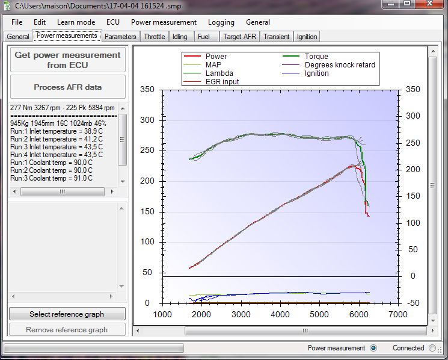This screenshot has height=360, width=448.
Task: Click the up arrow of the chart's vertical scrollbar
Action: tap(432, 52)
